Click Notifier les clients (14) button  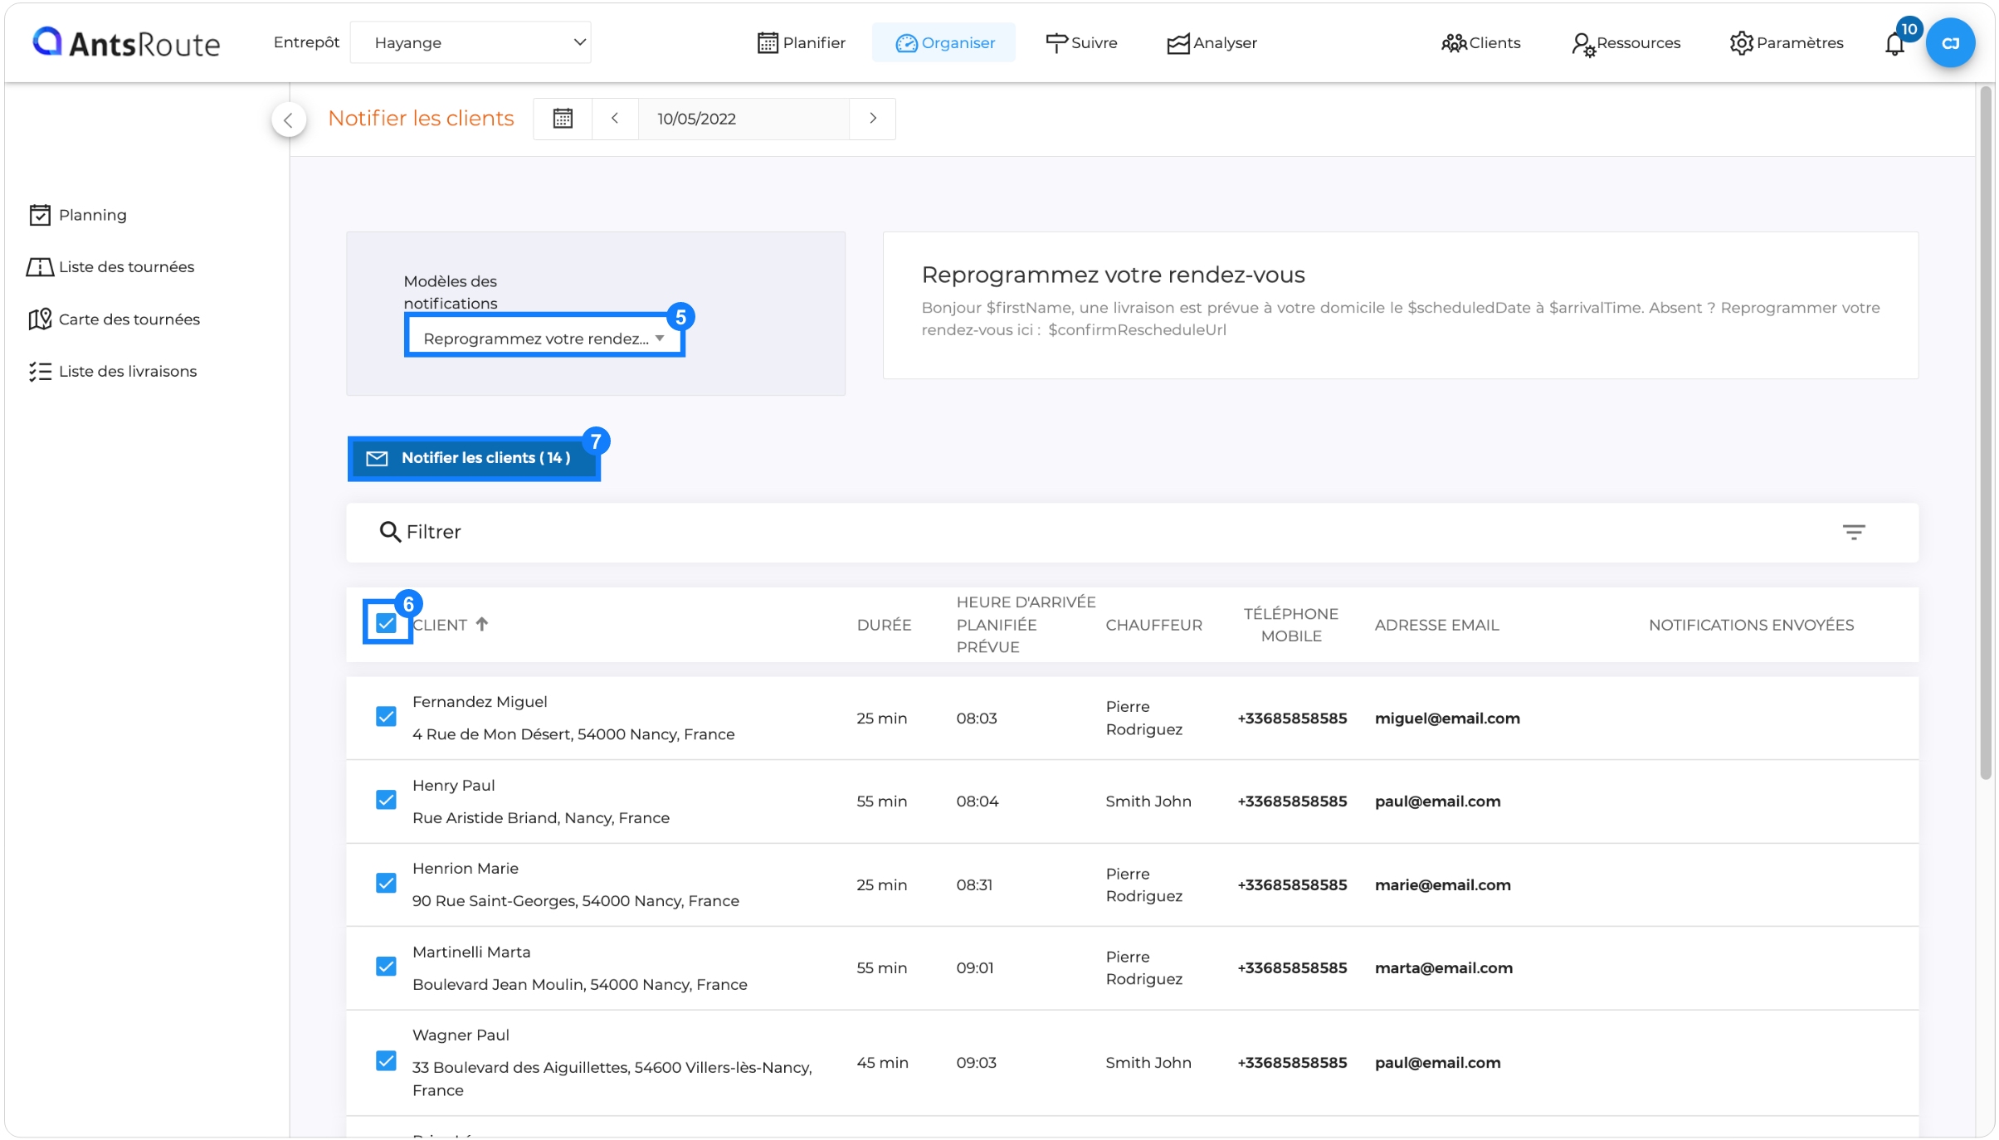pos(474,458)
